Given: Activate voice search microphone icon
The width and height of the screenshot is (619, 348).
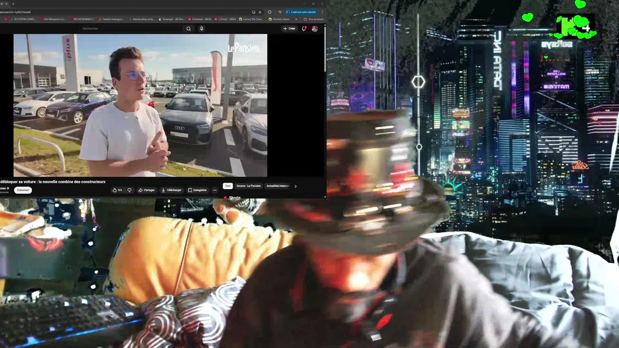Looking at the screenshot, I should coord(202,29).
